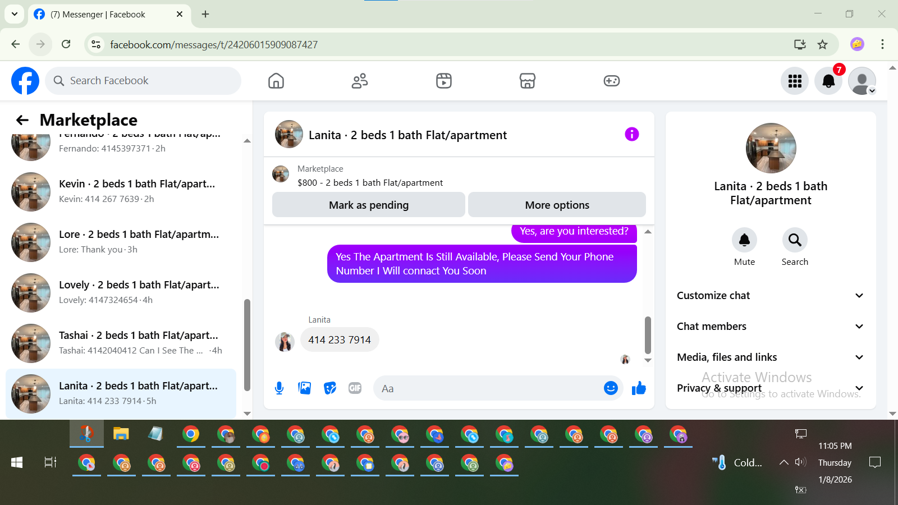Open Tashai's conversation
The image size is (898, 505).
pos(121,343)
